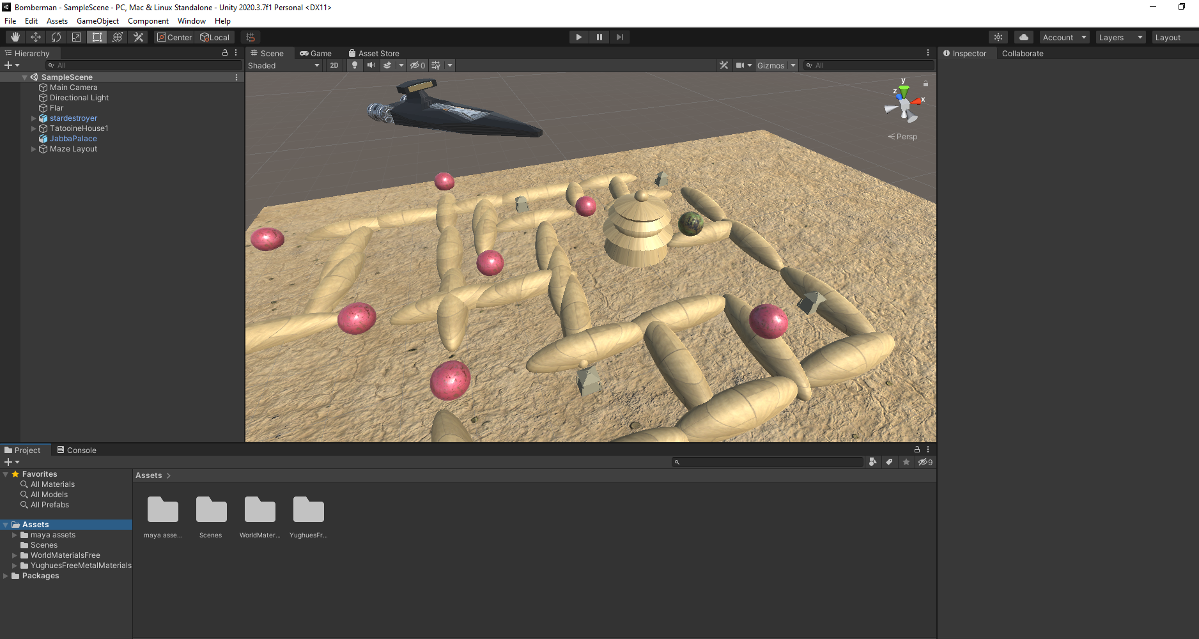This screenshot has height=639, width=1199.
Task: Toggle scene effects like skybox
Action: pos(387,65)
